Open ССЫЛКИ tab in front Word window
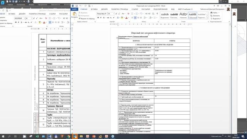This screenshot has height=139, width=247. [135, 9]
